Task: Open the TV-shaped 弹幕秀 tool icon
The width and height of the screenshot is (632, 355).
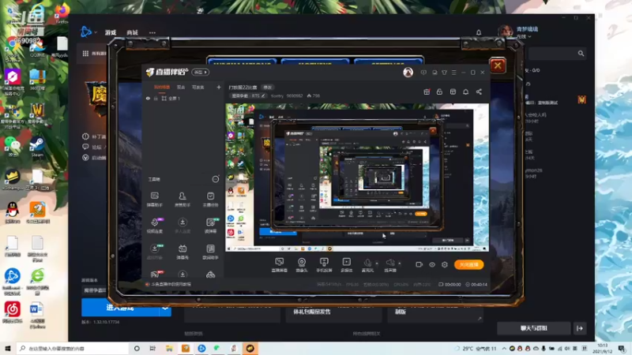Action: tap(182, 252)
